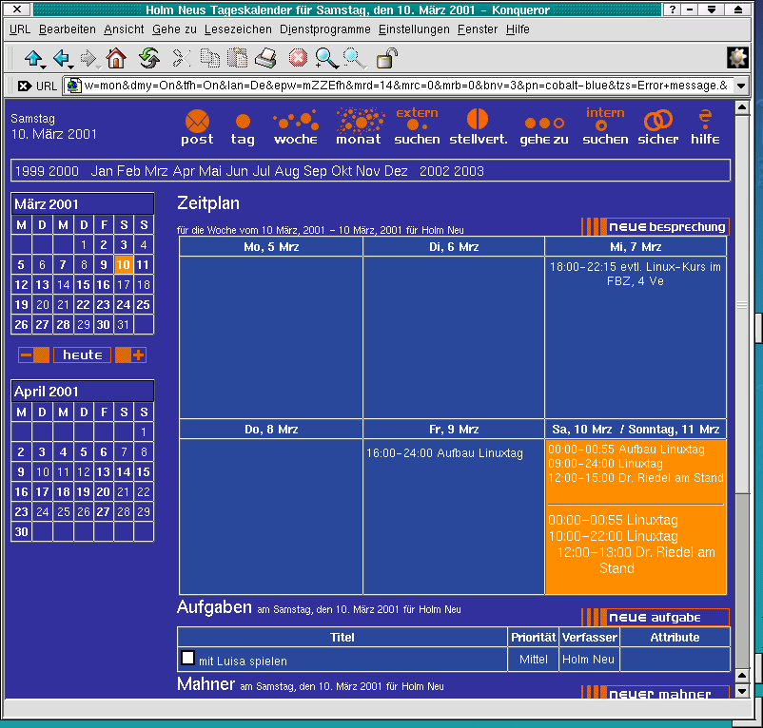Check the 'mit Luisa spielen' task checkbox

pos(187,658)
